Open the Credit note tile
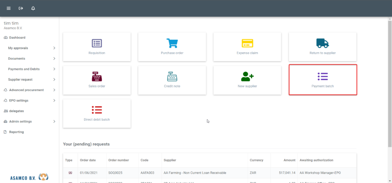Viewport: 392px width, 183px height. point(172,80)
